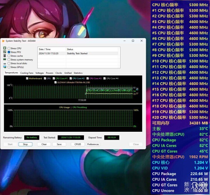Click the CPU Usage graph label
The image size is (210, 195).
[x=64, y=107]
